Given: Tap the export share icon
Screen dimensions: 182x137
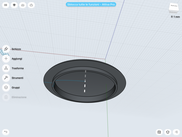Looking at the screenshot, I should click(31, 5).
